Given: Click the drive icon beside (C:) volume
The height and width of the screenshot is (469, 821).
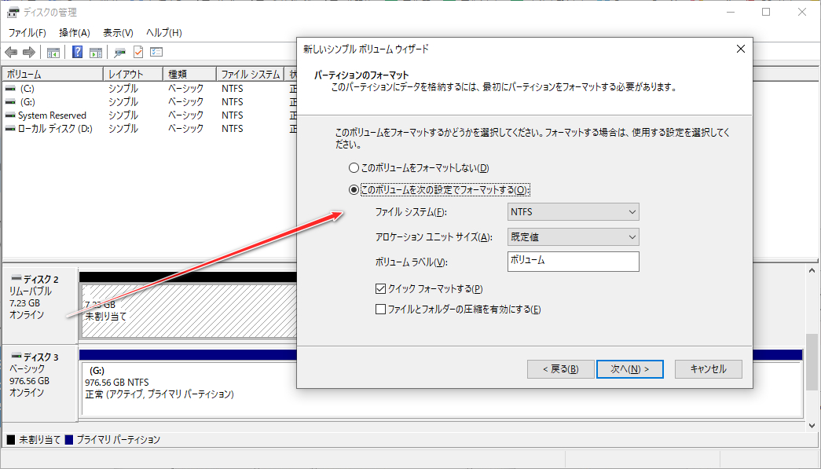Looking at the screenshot, I should point(10,89).
